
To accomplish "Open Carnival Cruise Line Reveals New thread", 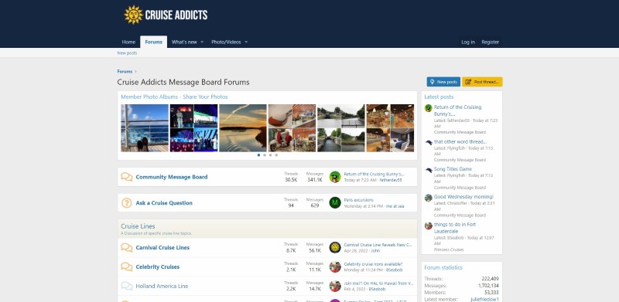I will [378, 245].
